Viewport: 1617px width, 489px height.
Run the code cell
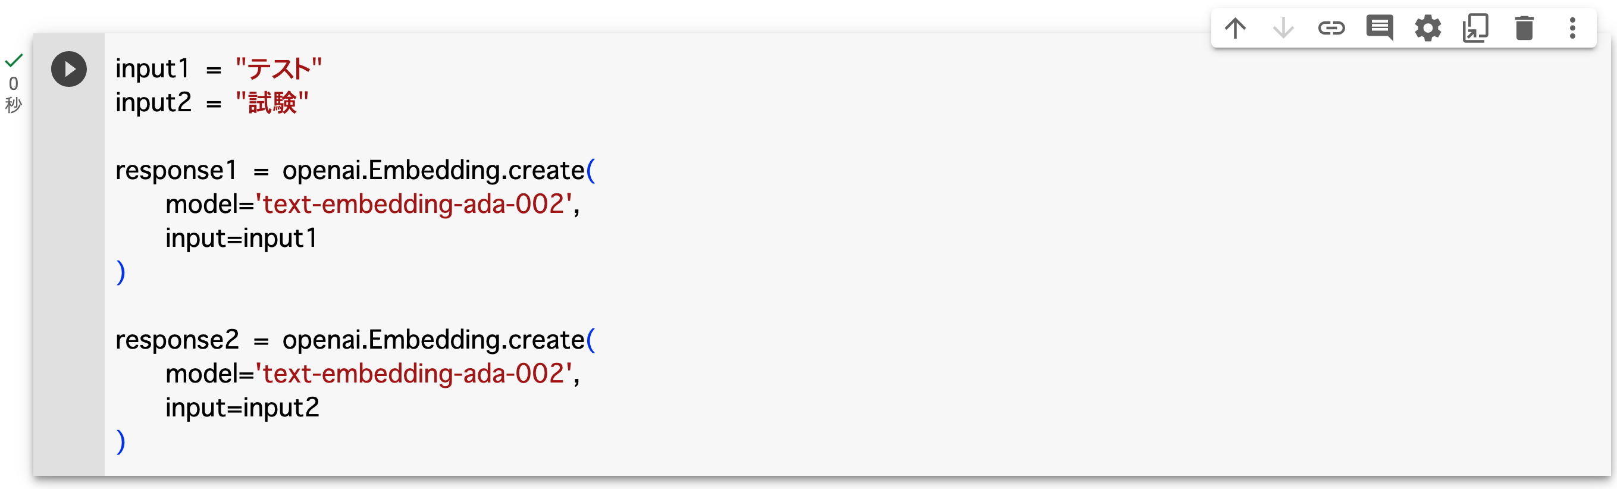click(69, 69)
